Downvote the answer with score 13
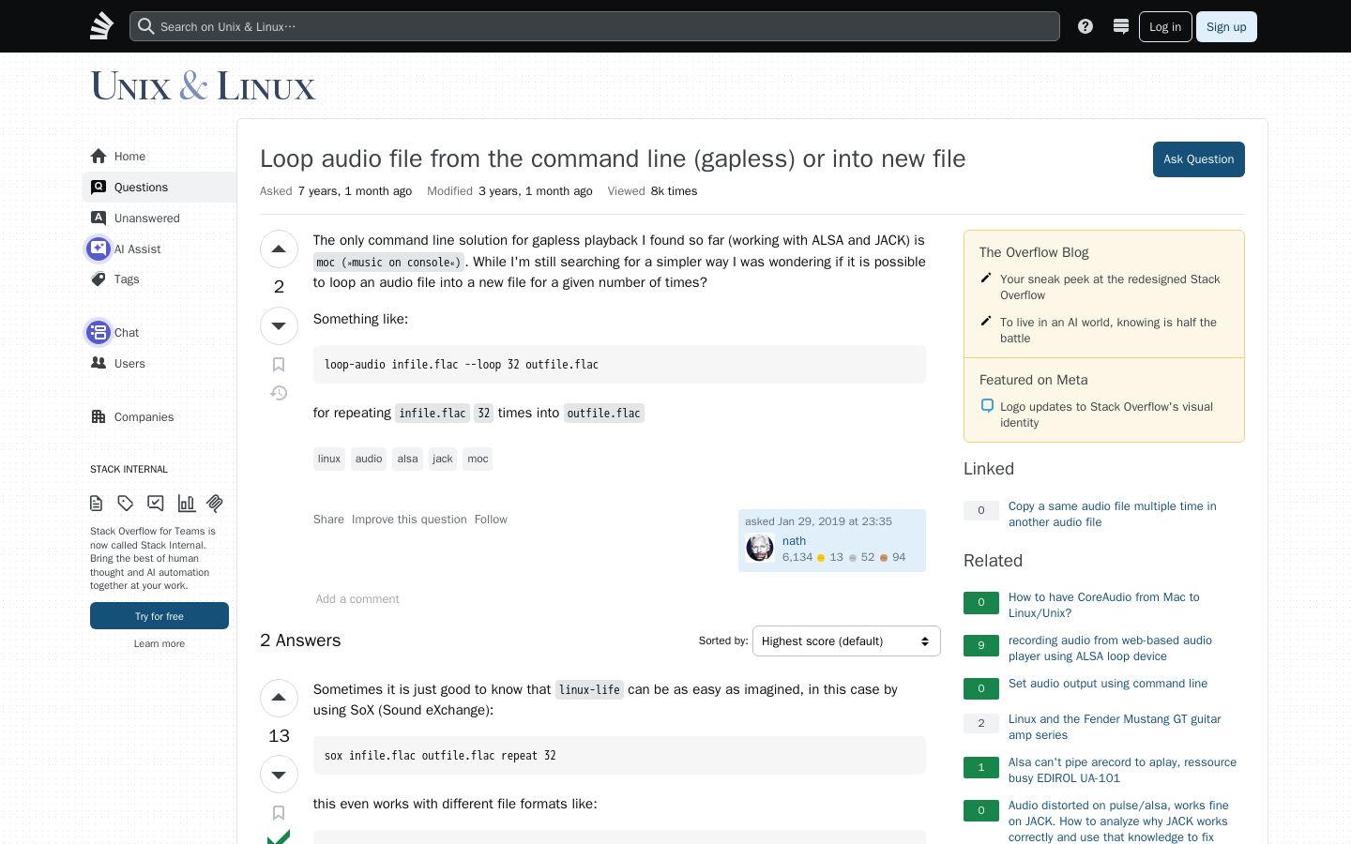This screenshot has width=1351, height=844. (279, 775)
